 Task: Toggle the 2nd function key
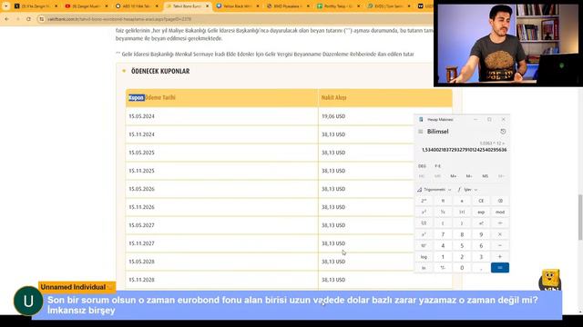pos(424,201)
